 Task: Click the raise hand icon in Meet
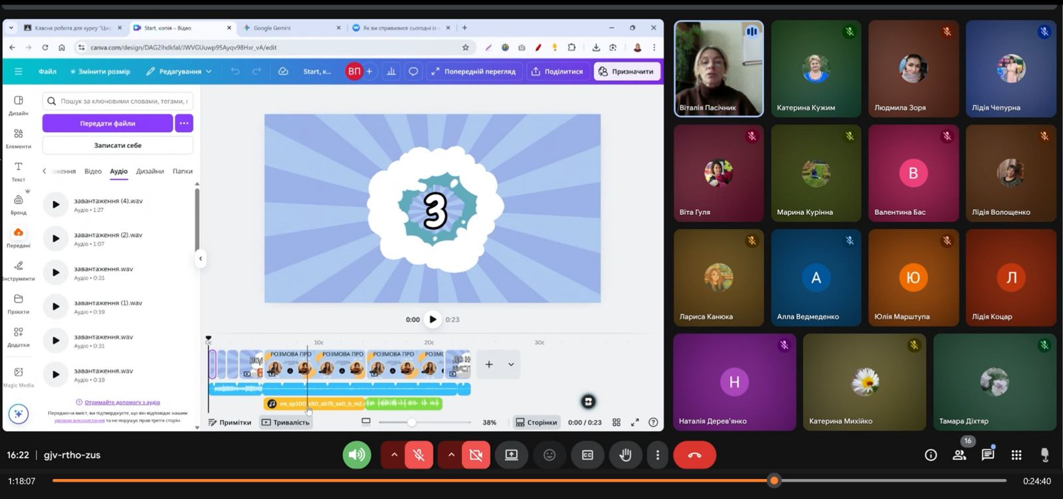[x=625, y=455]
